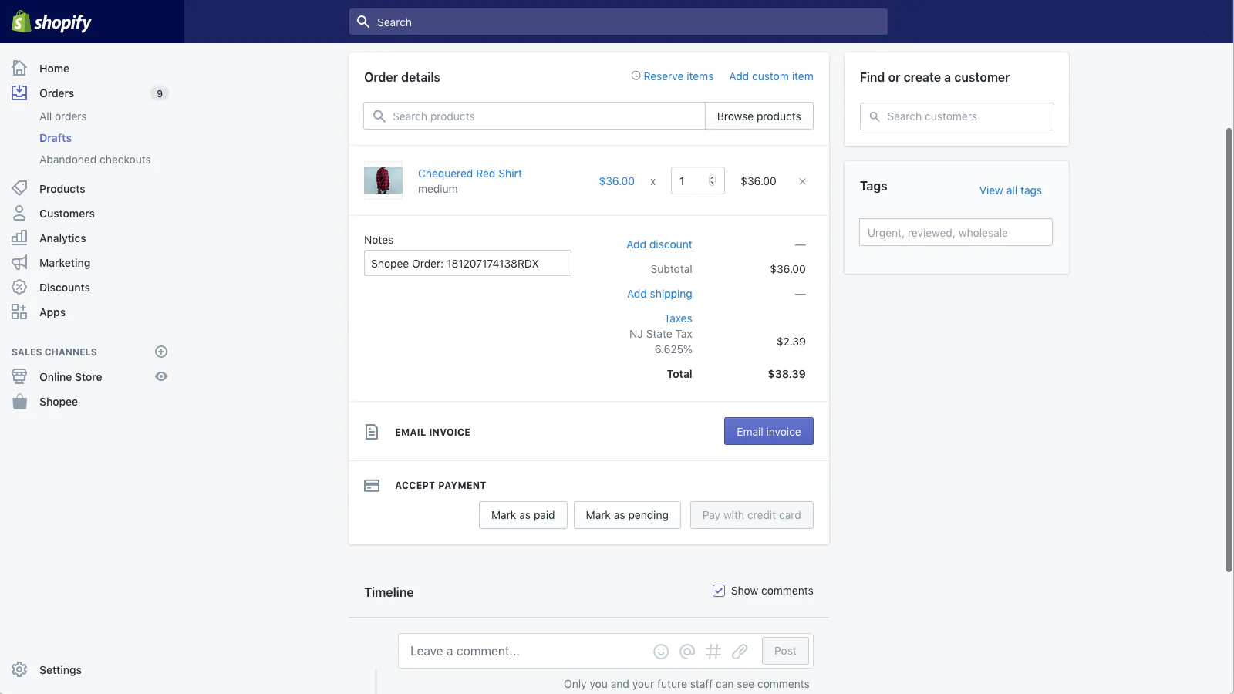Go to Abandoned checkouts
This screenshot has height=694, width=1234.
(95, 160)
